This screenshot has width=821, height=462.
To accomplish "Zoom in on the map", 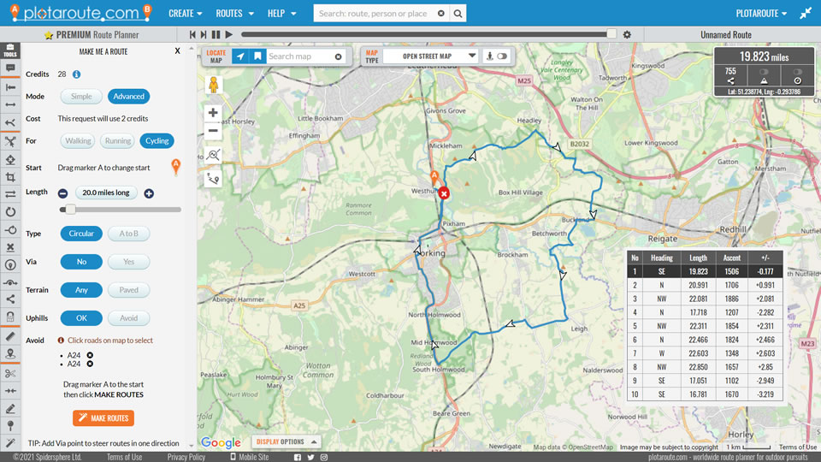I will coord(213,113).
